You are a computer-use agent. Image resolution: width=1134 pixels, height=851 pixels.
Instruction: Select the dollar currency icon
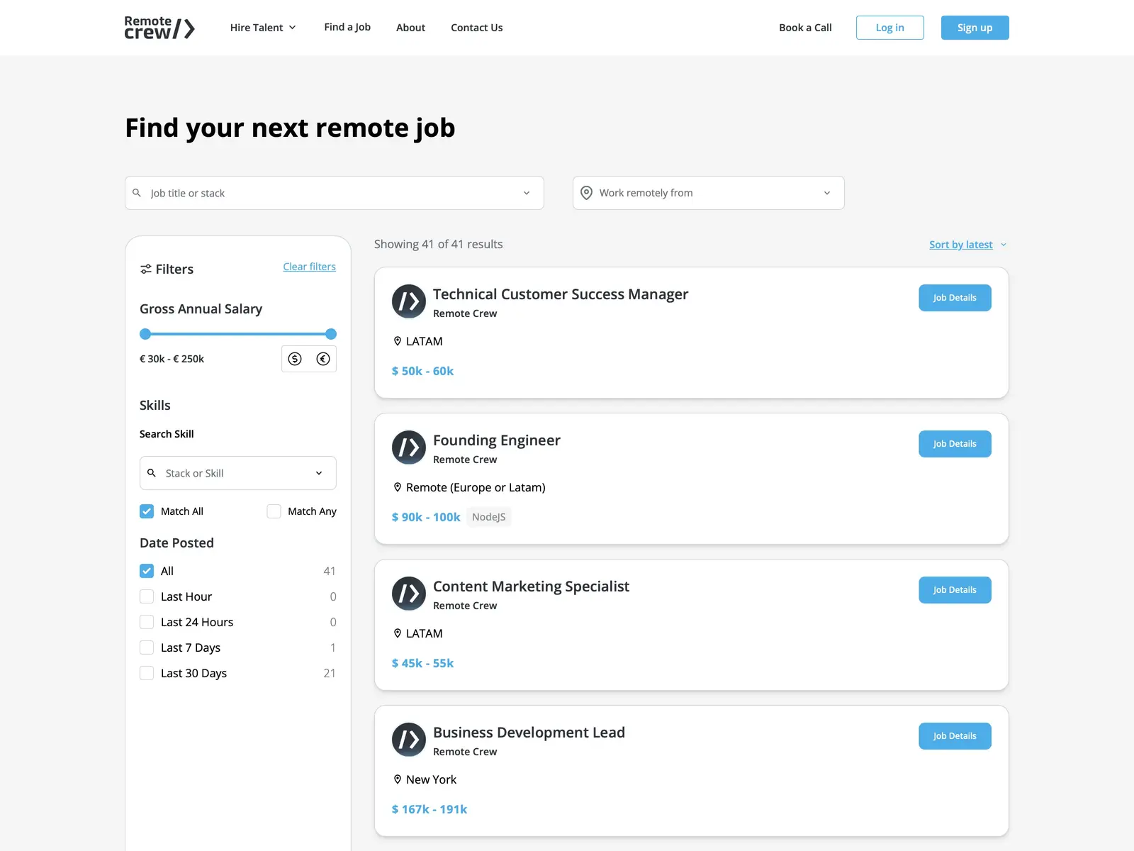click(295, 359)
